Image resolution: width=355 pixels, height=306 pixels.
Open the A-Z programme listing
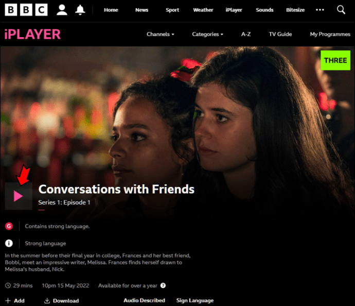point(246,34)
